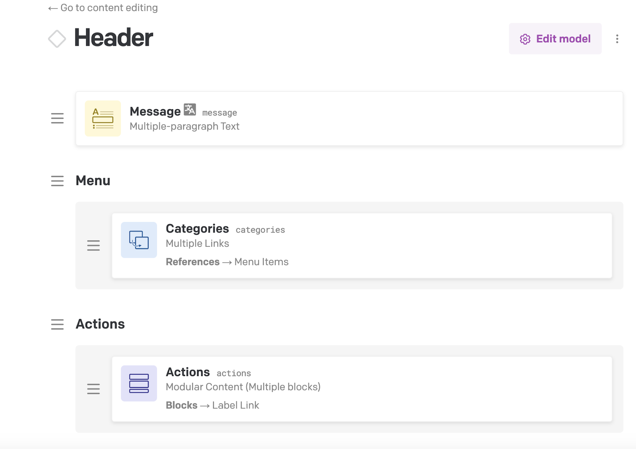Image resolution: width=636 pixels, height=449 pixels.
Task: Click the diamond icon beside Header title
Action: point(57,39)
